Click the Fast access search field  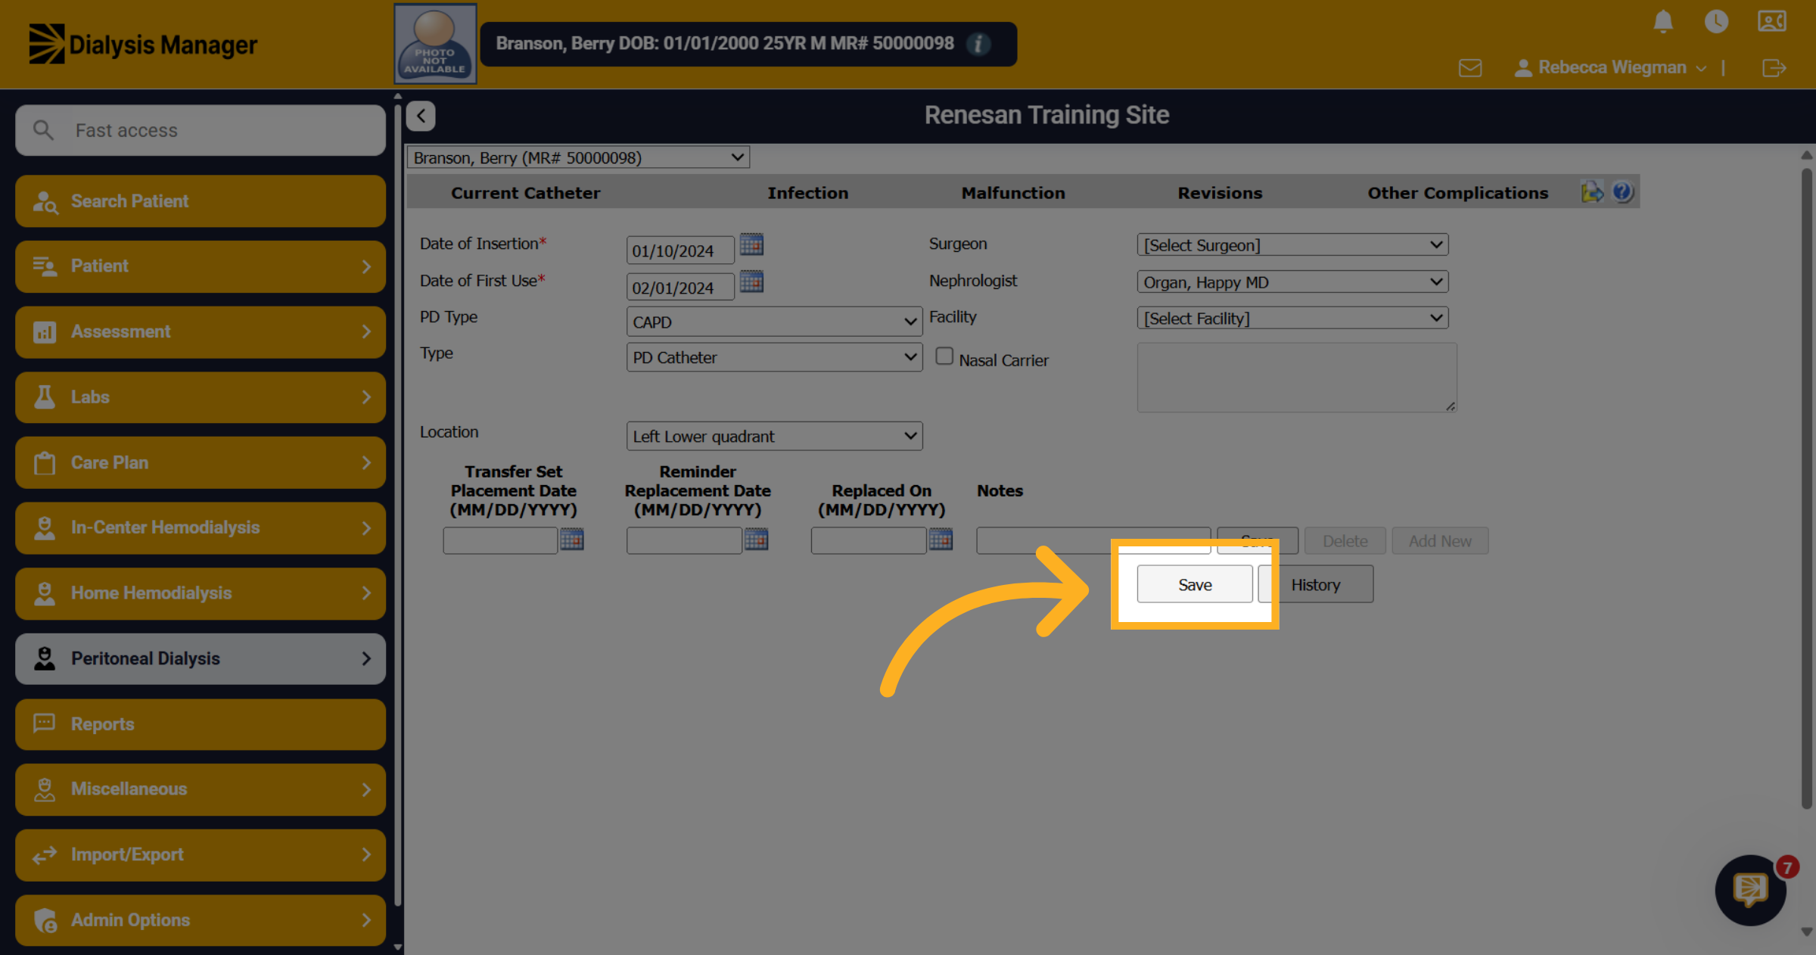(x=201, y=130)
